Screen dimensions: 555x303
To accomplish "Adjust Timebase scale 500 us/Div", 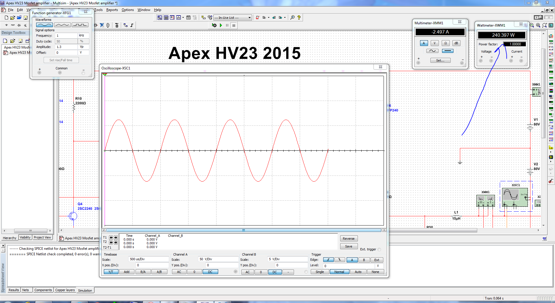I will click(149, 259).
